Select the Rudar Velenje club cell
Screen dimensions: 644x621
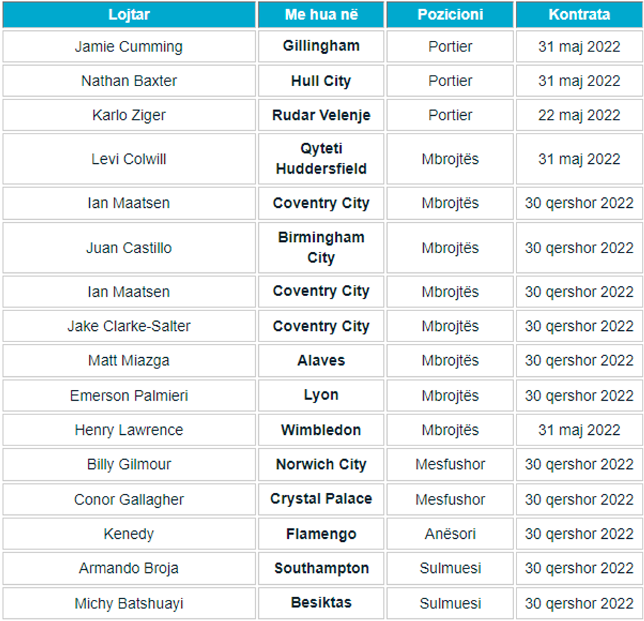point(321,115)
